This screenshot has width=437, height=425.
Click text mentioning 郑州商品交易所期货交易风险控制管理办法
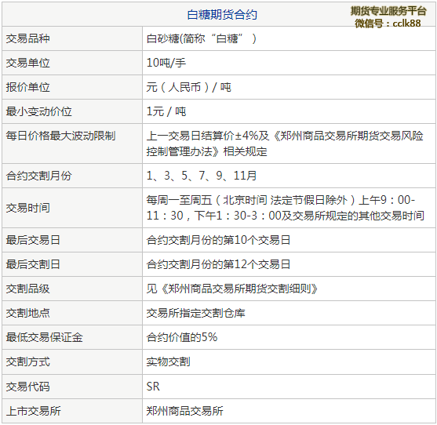click(x=285, y=143)
